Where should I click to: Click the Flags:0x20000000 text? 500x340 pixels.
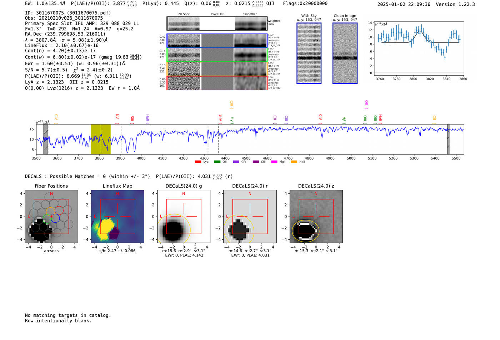coord(305,4)
